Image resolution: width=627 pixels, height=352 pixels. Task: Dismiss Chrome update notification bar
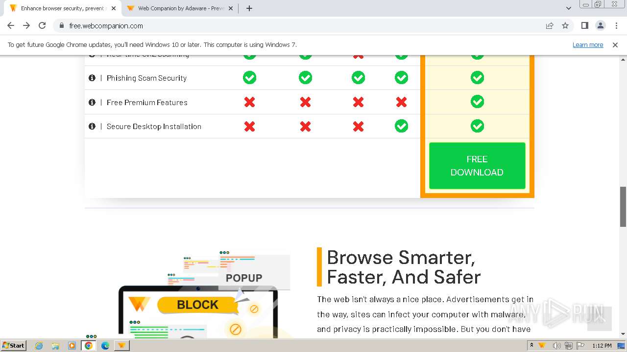(615, 44)
